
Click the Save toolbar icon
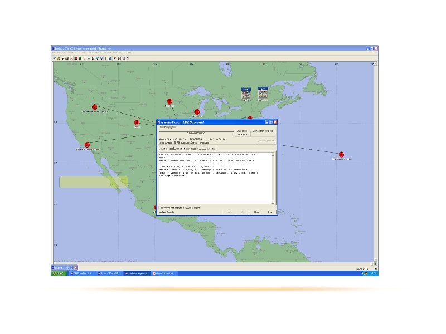point(63,58)
